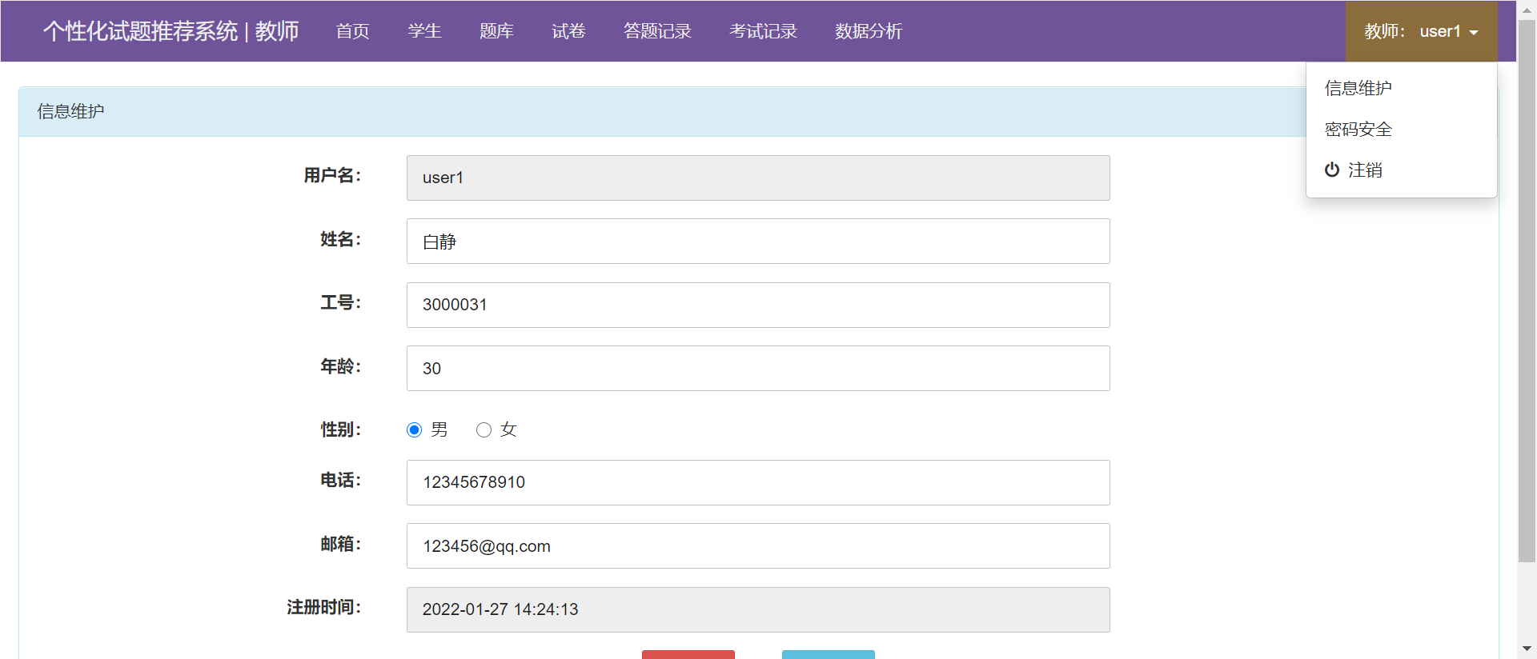
Task: Navigate to 试卷
Action: point(569,31)
